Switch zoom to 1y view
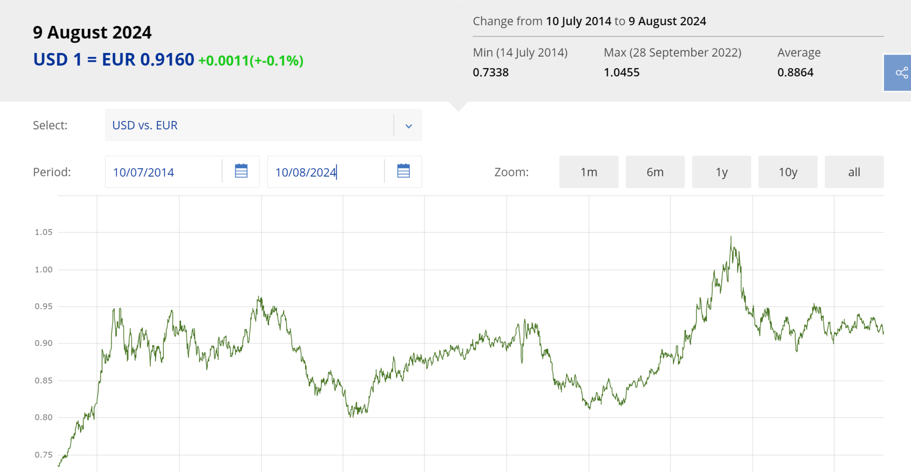Image resolution: width=911 pixels, height=472 pixels. point(721,172)
